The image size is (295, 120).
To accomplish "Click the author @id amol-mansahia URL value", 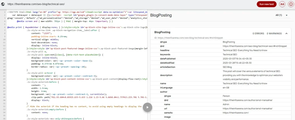I will 247,100.
